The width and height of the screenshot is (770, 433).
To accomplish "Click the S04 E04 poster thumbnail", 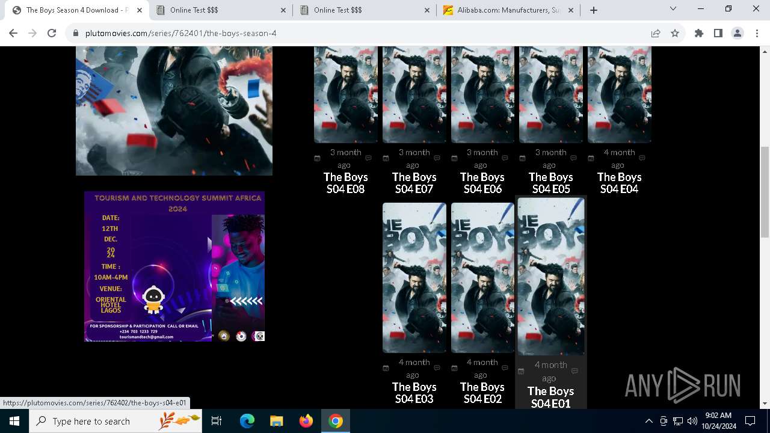I will pos(620,94).
